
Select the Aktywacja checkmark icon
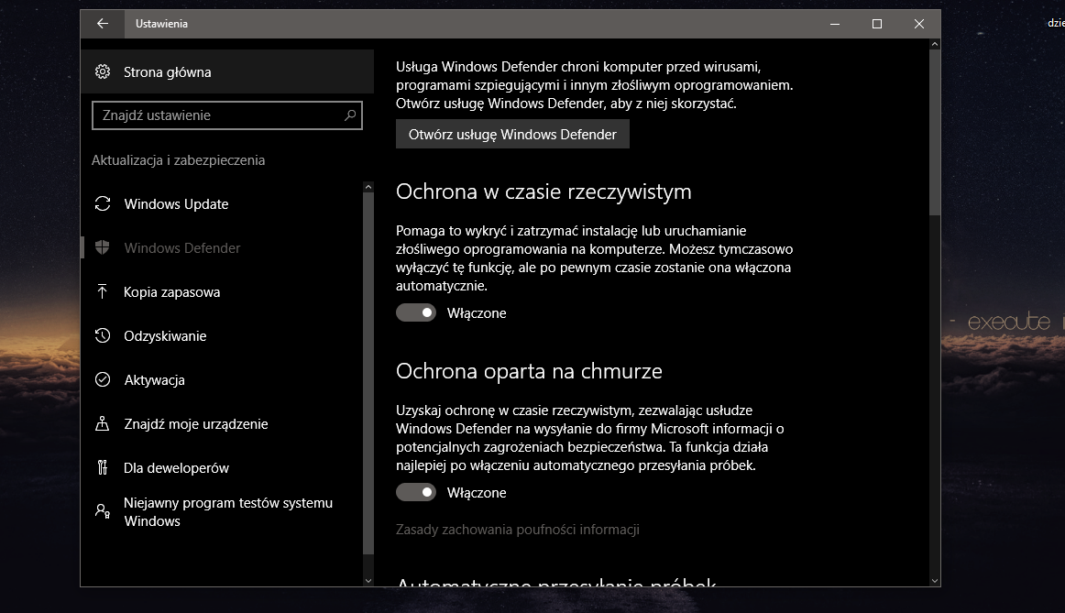[x=104, y=379]
